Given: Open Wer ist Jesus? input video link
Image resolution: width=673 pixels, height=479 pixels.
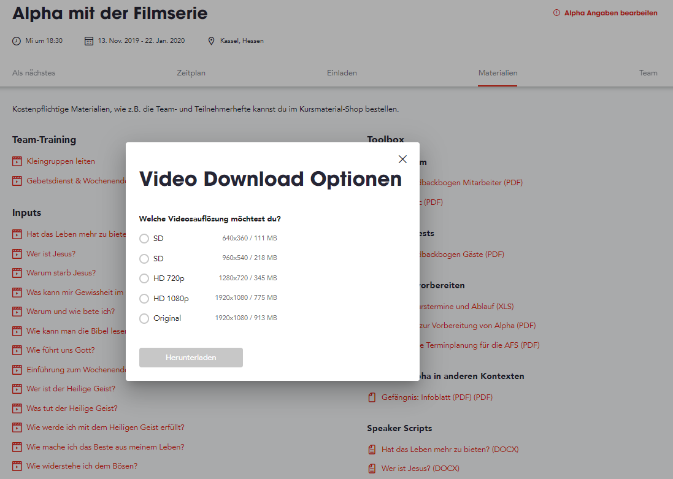Looking at the screenshot, I should point(51,254).
